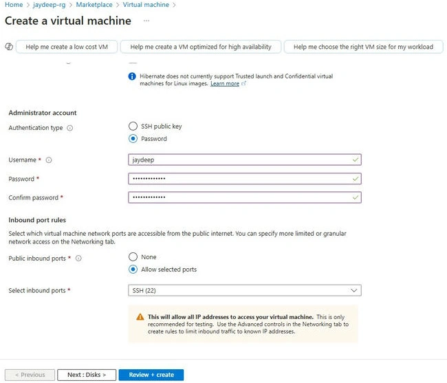This screenshot has width=447, height=383.
Task: Open the Copilot icon beside suggestions
Action: [9, 47]
